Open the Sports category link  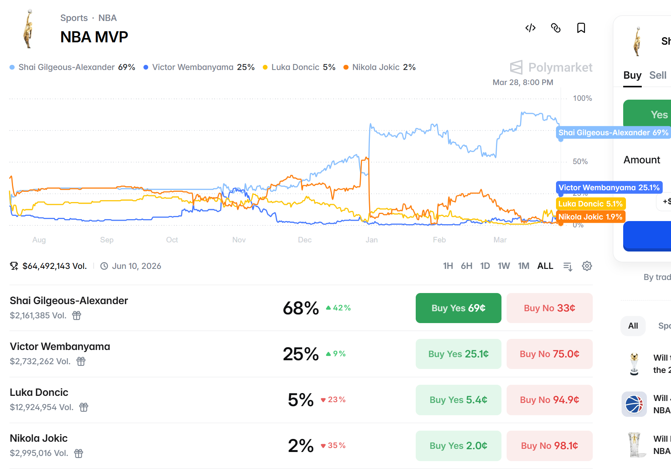(x=74, y=18)
